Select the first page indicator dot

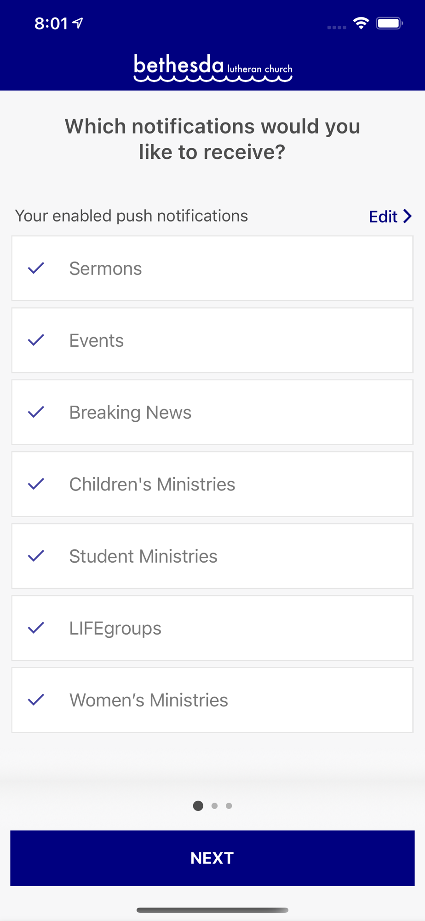pyautogui.click(x=198, y=806)
